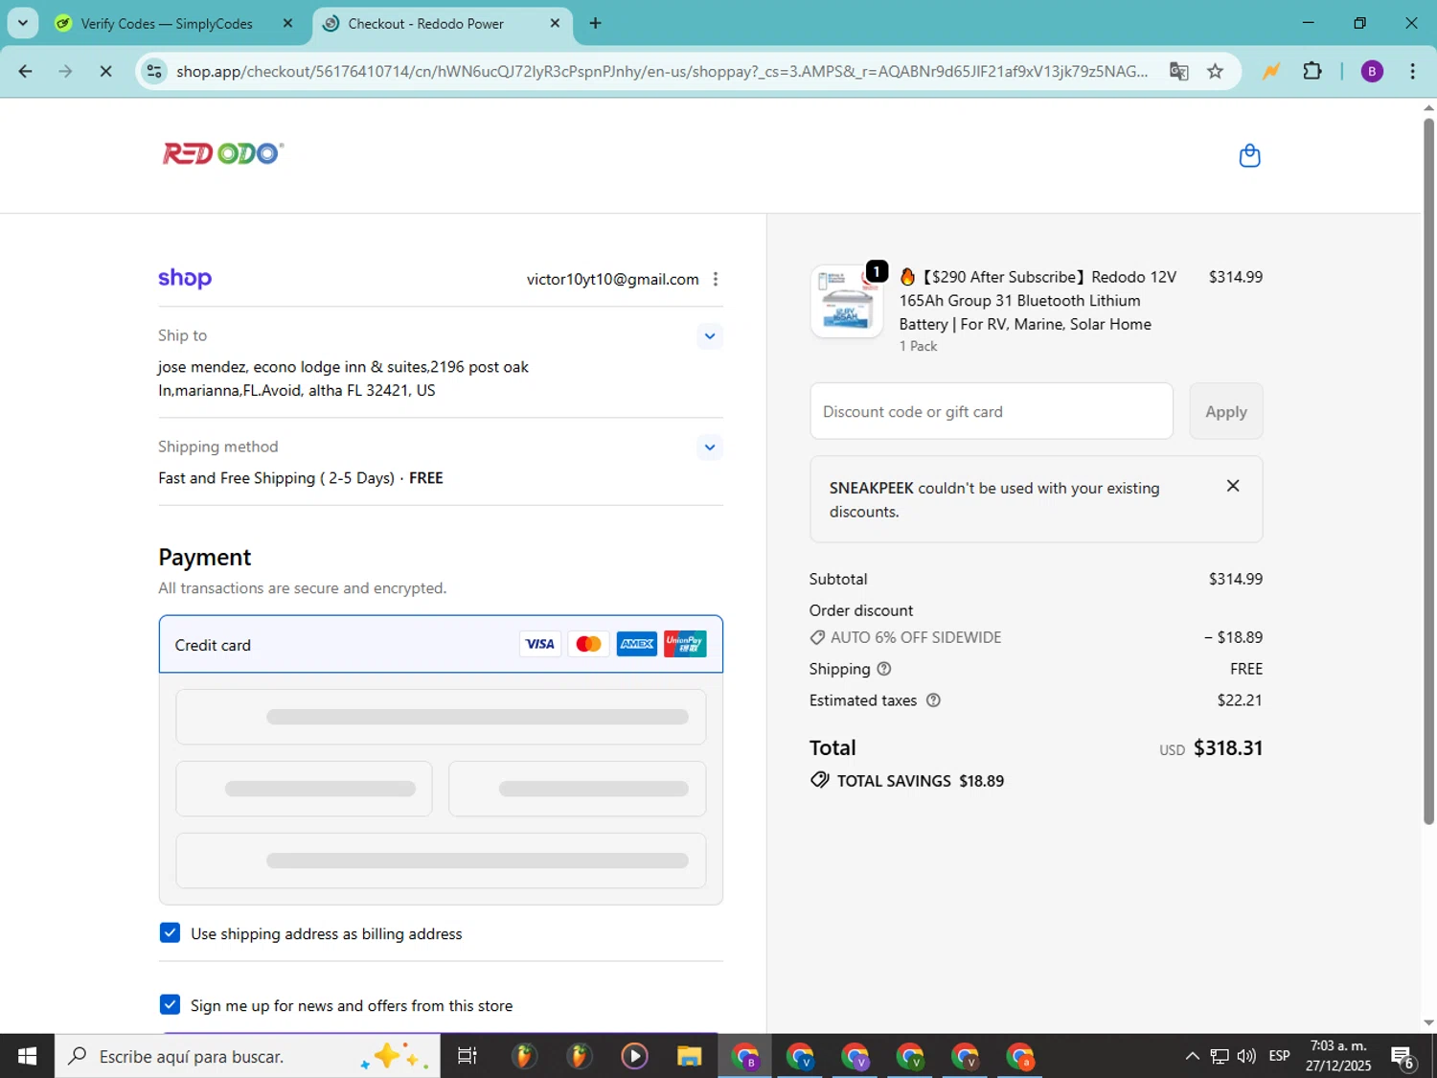Click the forward navigation arrow

(65, 71)
